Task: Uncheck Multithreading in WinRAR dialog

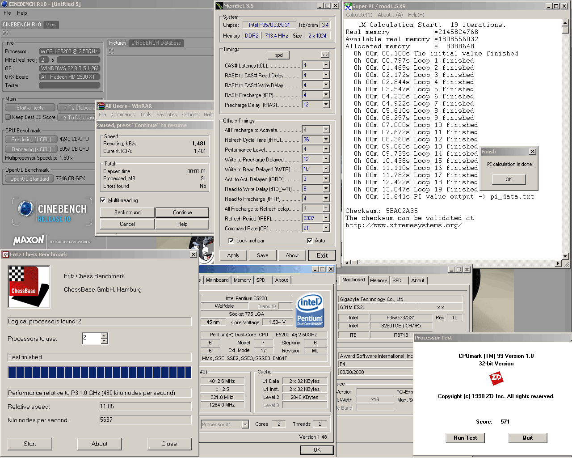Action: coord(103,200)
